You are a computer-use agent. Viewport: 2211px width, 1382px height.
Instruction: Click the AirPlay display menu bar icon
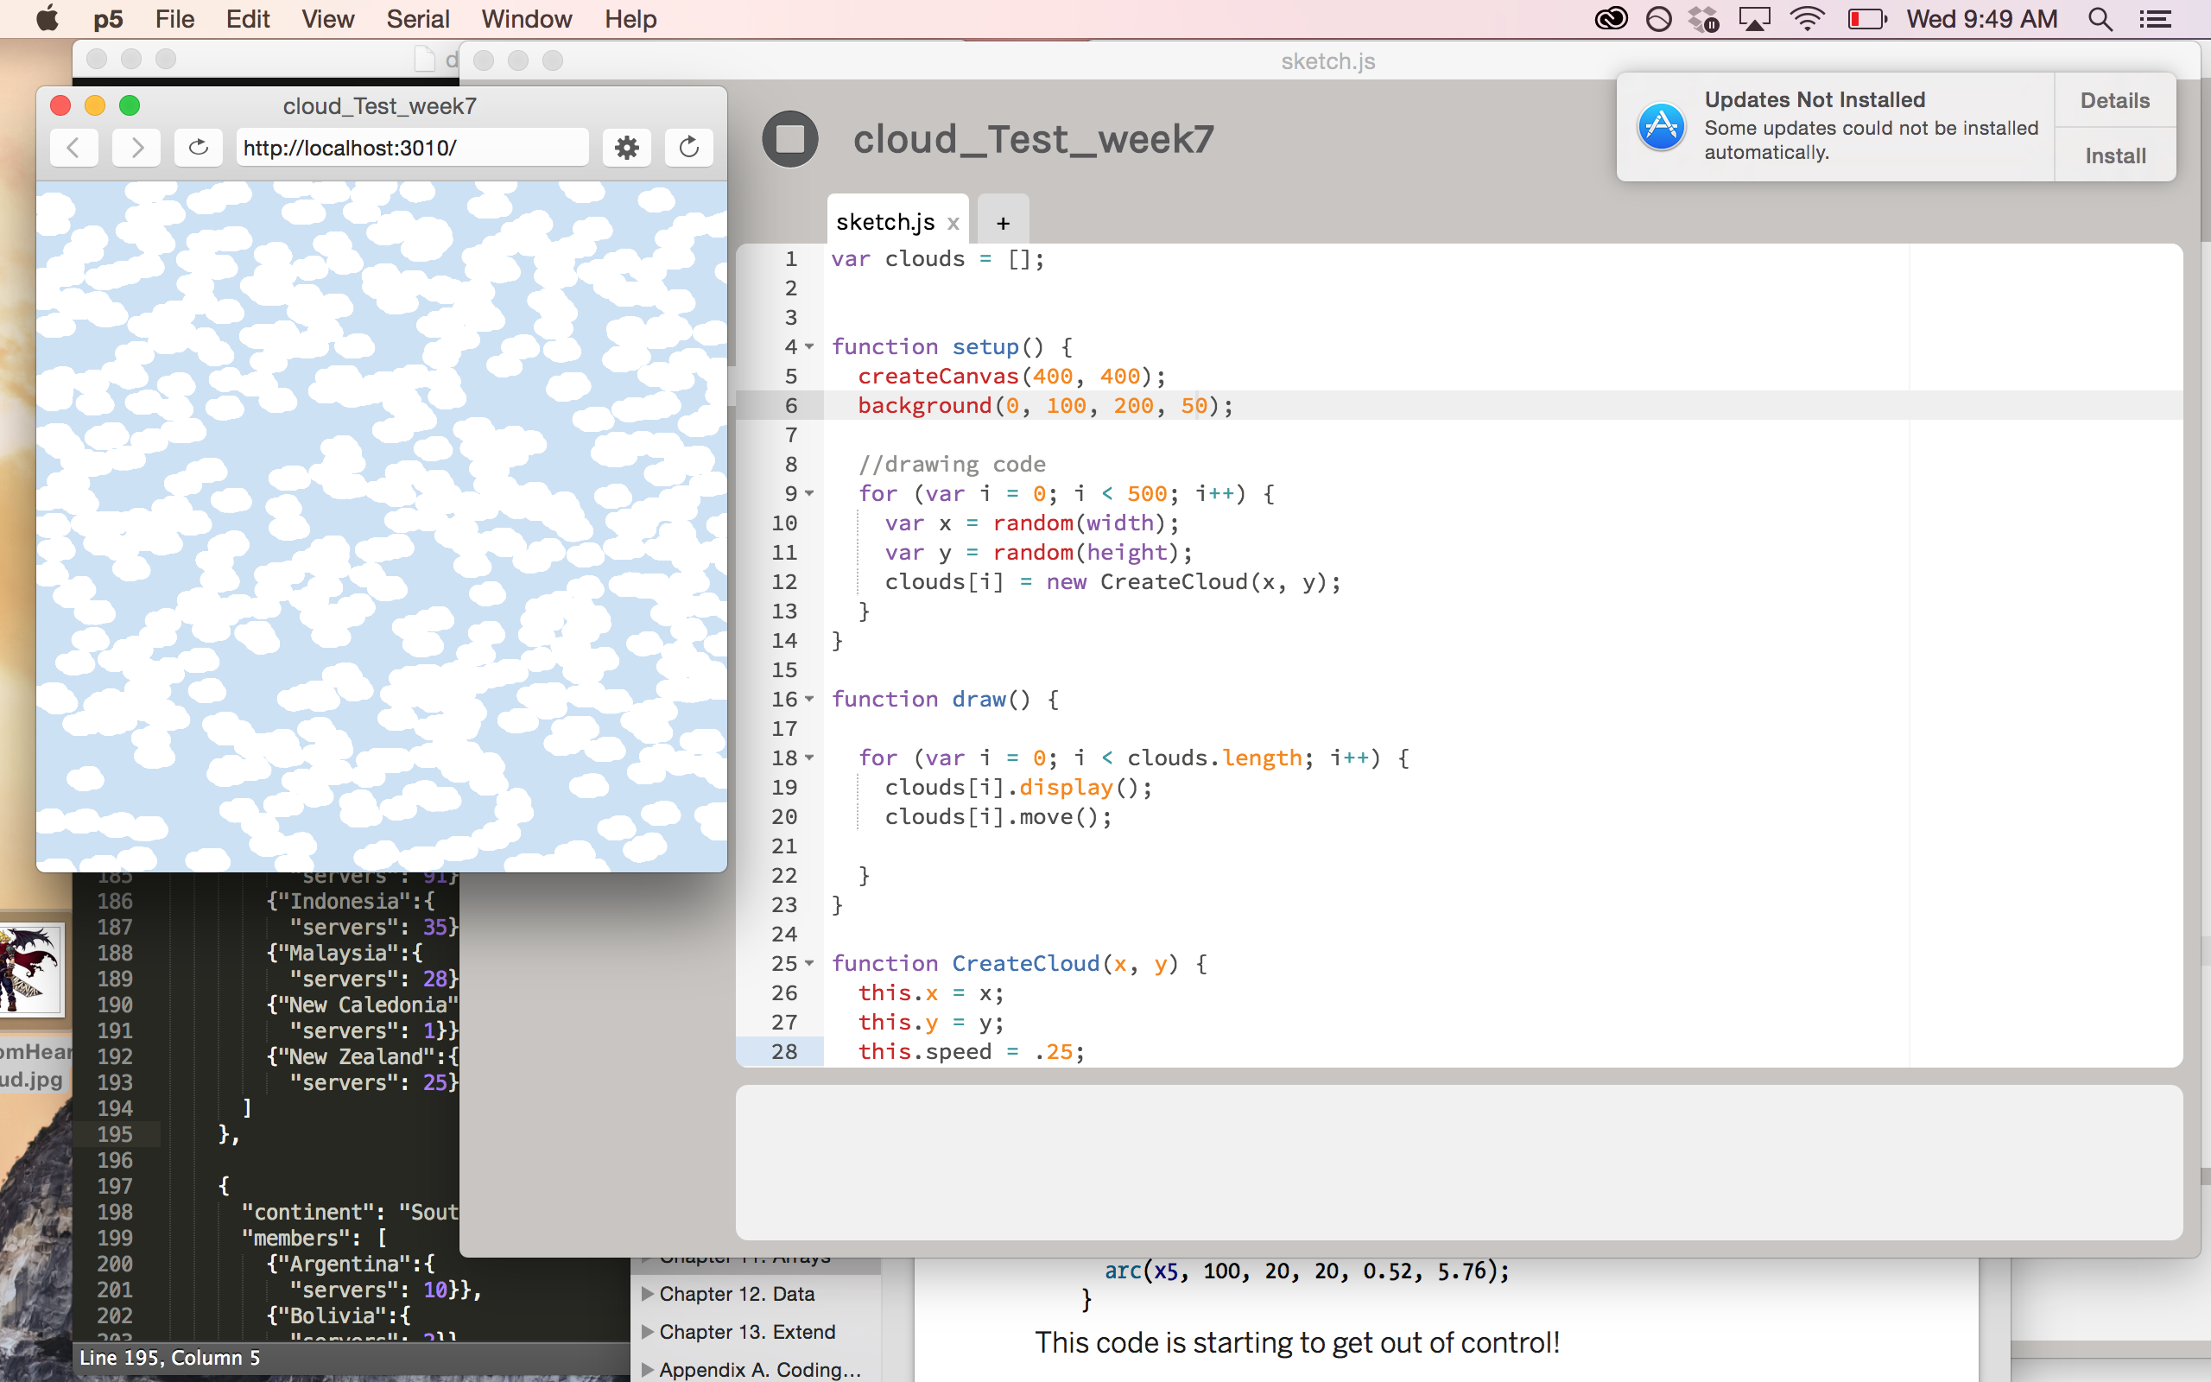[1754, 19]
